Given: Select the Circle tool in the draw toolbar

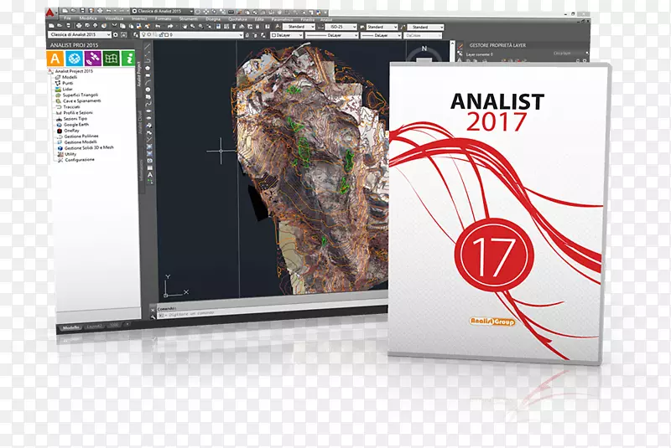Looking at the screenshot, I should coord(148,90).
